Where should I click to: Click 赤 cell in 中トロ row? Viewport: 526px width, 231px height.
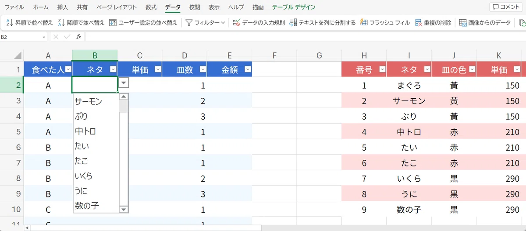[454, 131]
